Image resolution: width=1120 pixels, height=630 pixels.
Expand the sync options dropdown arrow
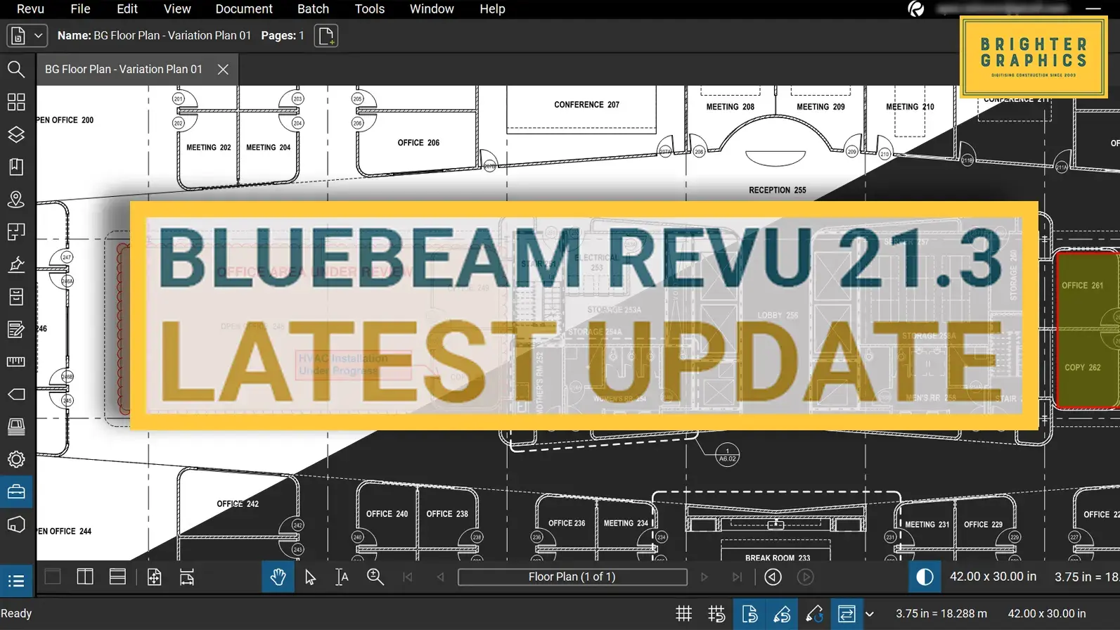point(870,614)
